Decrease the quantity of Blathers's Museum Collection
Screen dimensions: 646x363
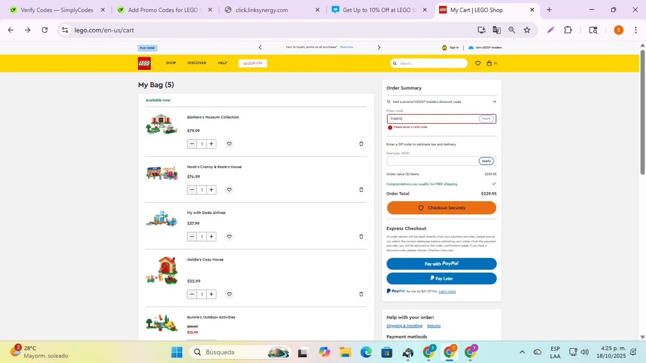192,144
